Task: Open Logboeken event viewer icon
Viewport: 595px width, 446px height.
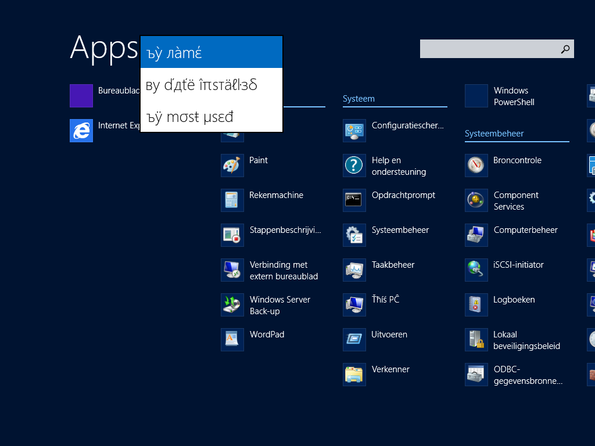Action: (476, 305)
